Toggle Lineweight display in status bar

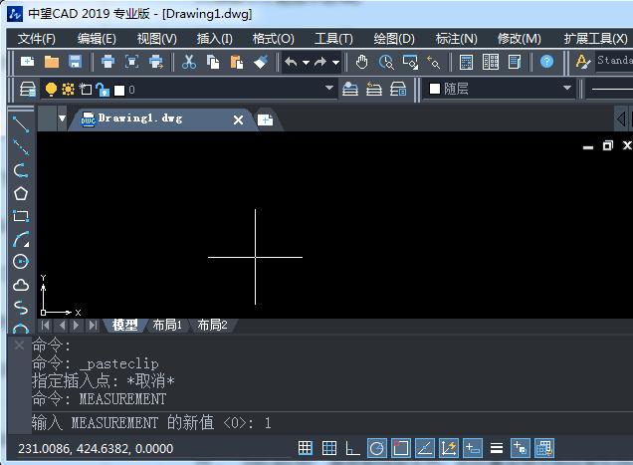[496, 448]
